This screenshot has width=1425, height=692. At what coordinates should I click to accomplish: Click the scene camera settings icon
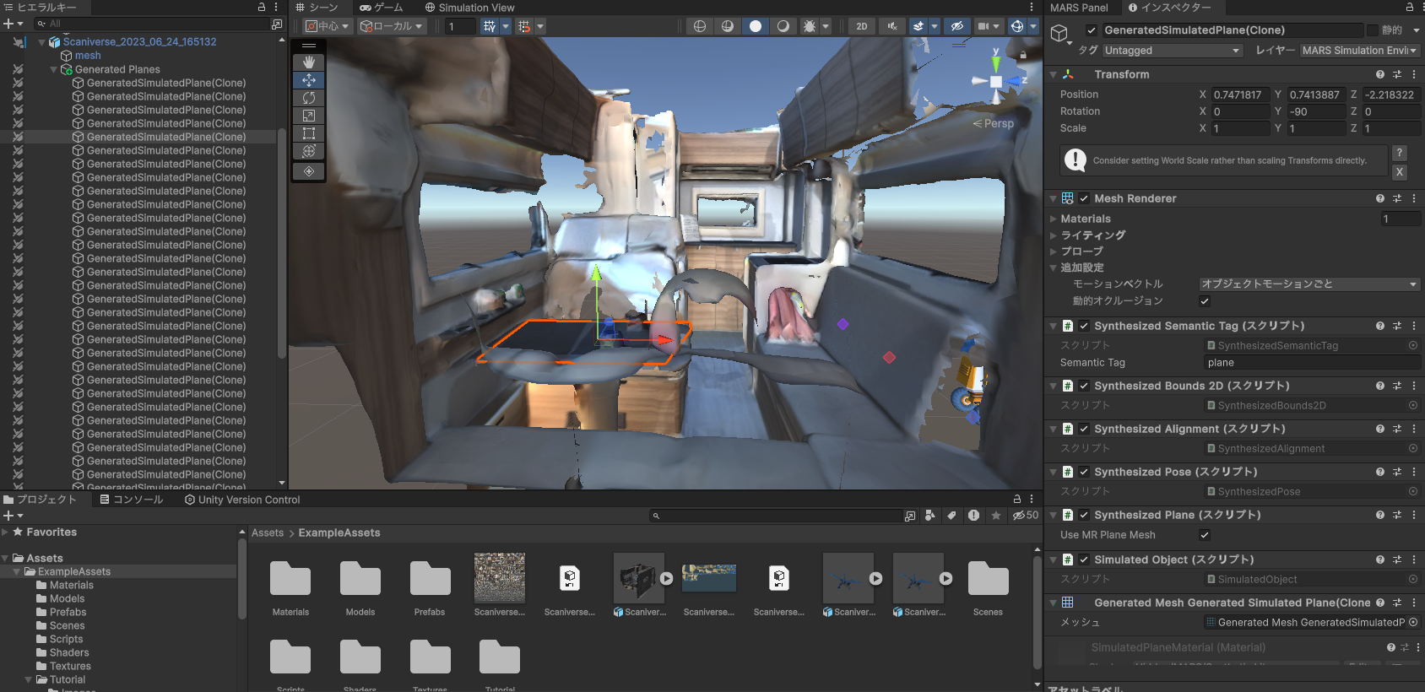(983, 26)
